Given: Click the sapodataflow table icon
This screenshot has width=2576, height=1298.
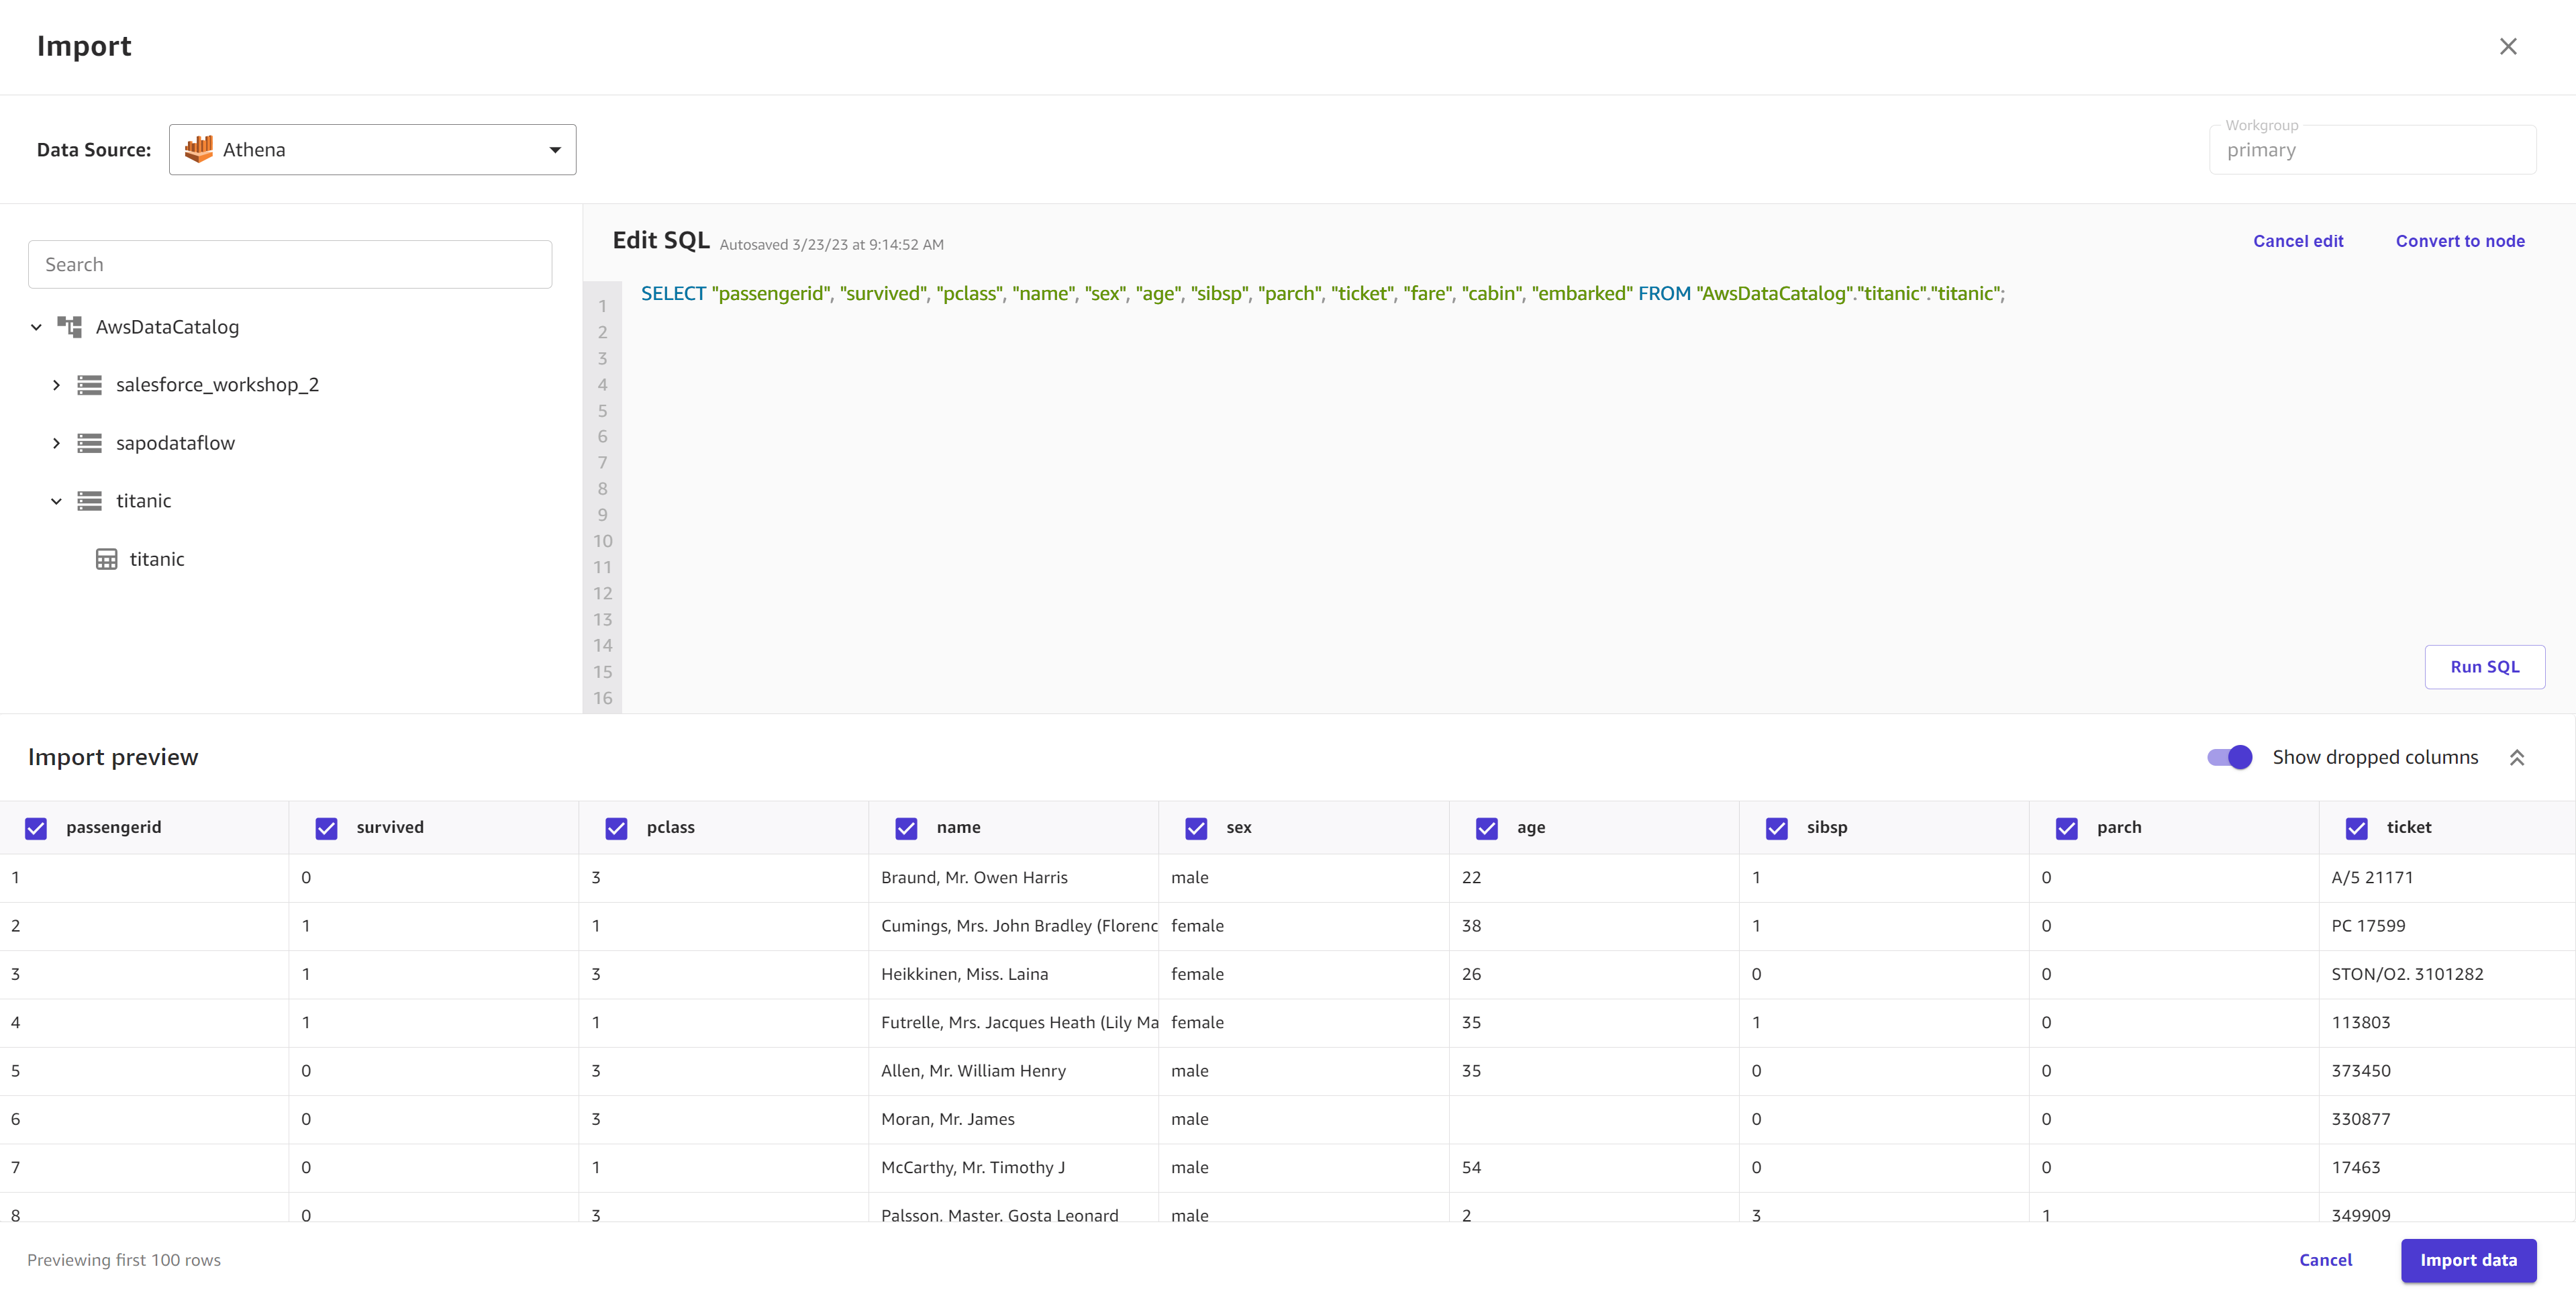Looking at the screenshot, I should (x=88, y=442).
